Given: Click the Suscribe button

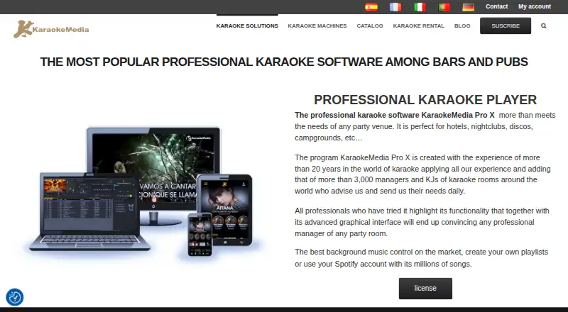Looking at the screenshot, I should [506, 26].
